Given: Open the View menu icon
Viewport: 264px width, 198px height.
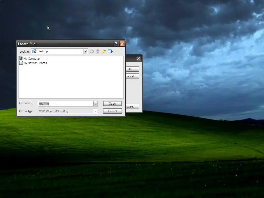Looking at the screenshot, I should pos(110,51).
